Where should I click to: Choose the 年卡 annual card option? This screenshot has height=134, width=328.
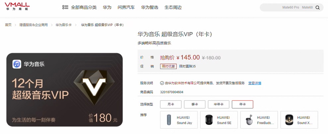(242, 104)
